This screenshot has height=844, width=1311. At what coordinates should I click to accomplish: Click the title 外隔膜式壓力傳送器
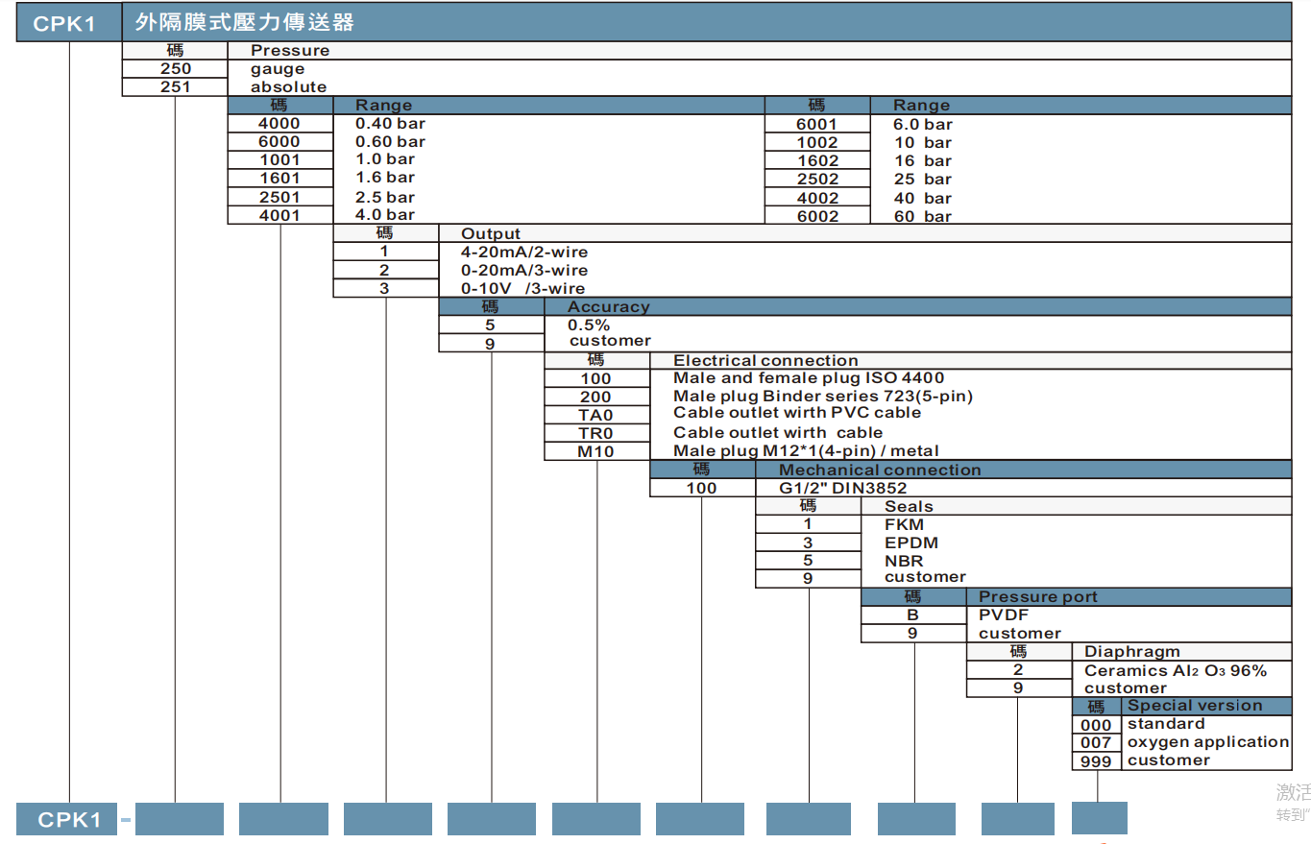click(x=245, y=22)
